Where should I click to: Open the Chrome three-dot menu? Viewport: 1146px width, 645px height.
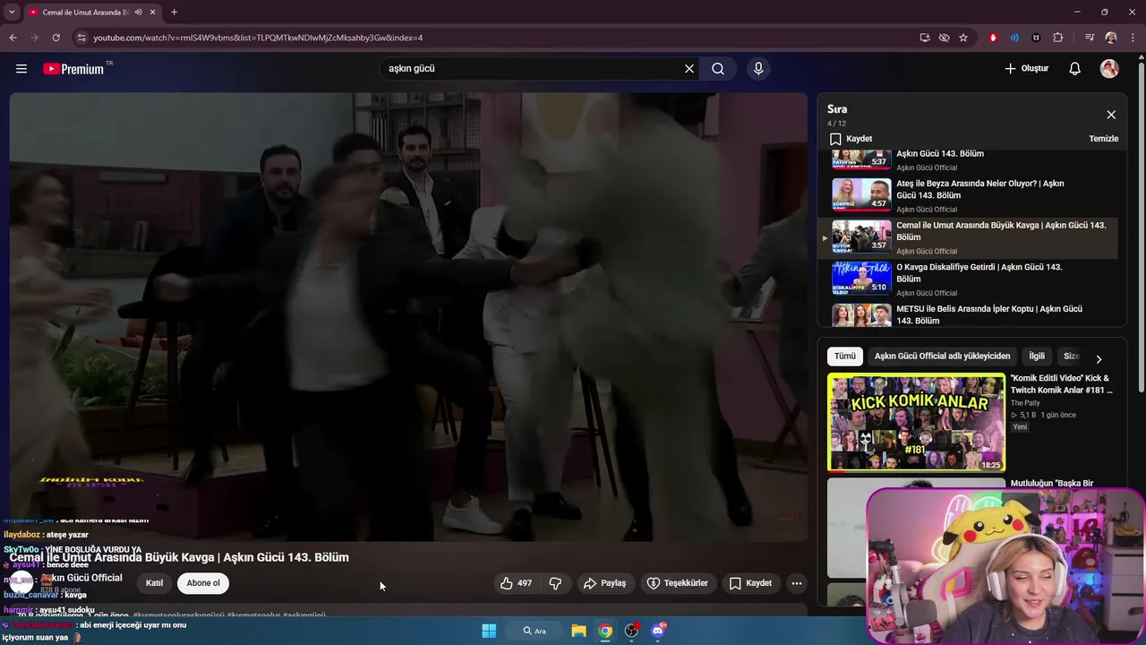click(1133, 38)
